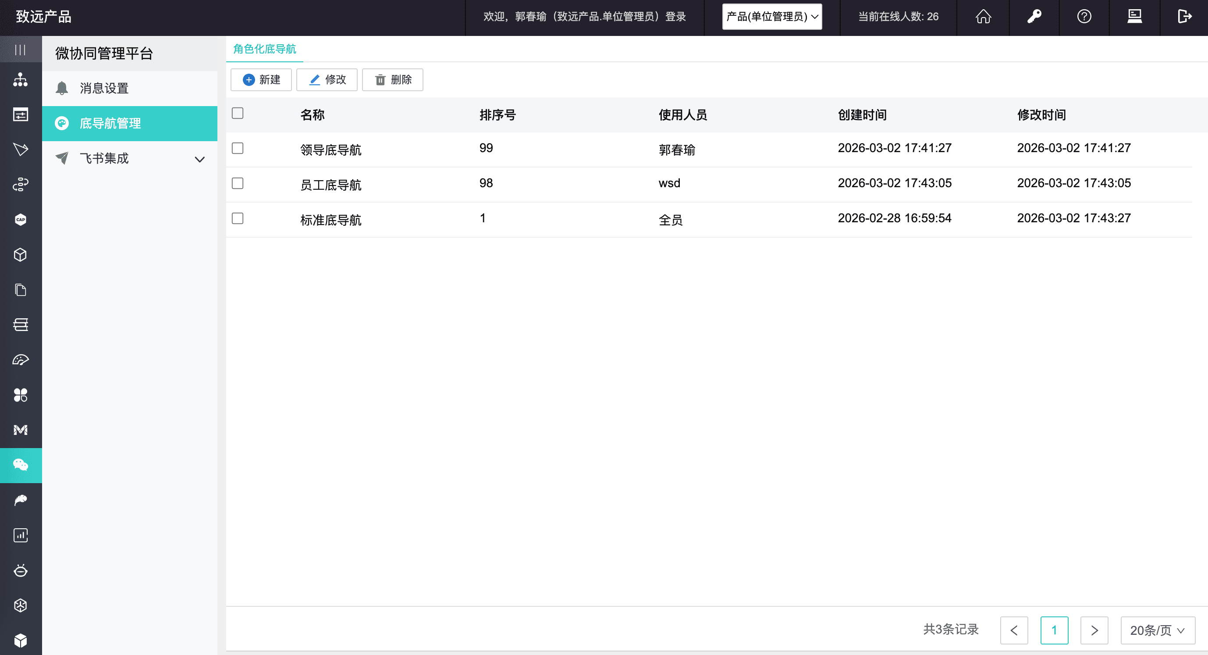Go to the home page icon

(984, 16)
